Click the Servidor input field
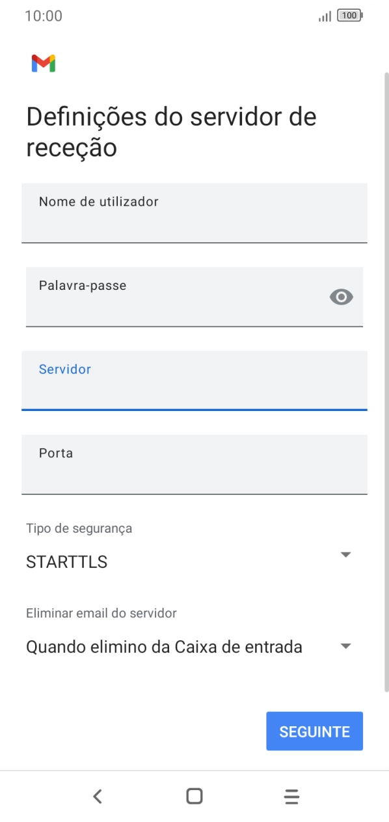 194,381
